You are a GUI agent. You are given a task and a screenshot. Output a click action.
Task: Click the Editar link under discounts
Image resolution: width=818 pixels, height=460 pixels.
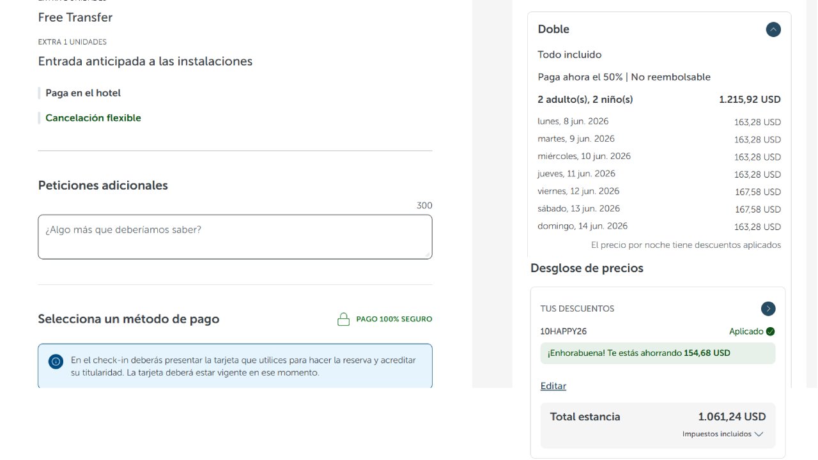click(553, 385)
